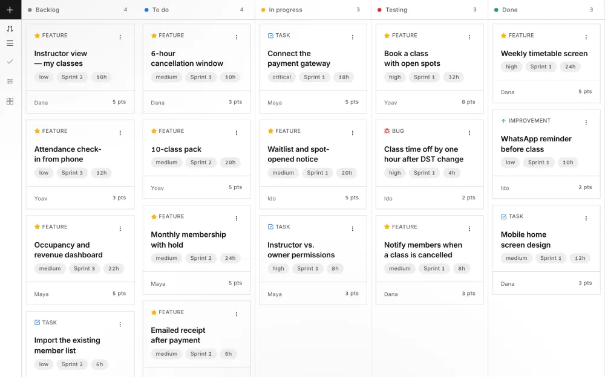
Task: Open the grid board icon in sidebar
Action: coord(10,101)
